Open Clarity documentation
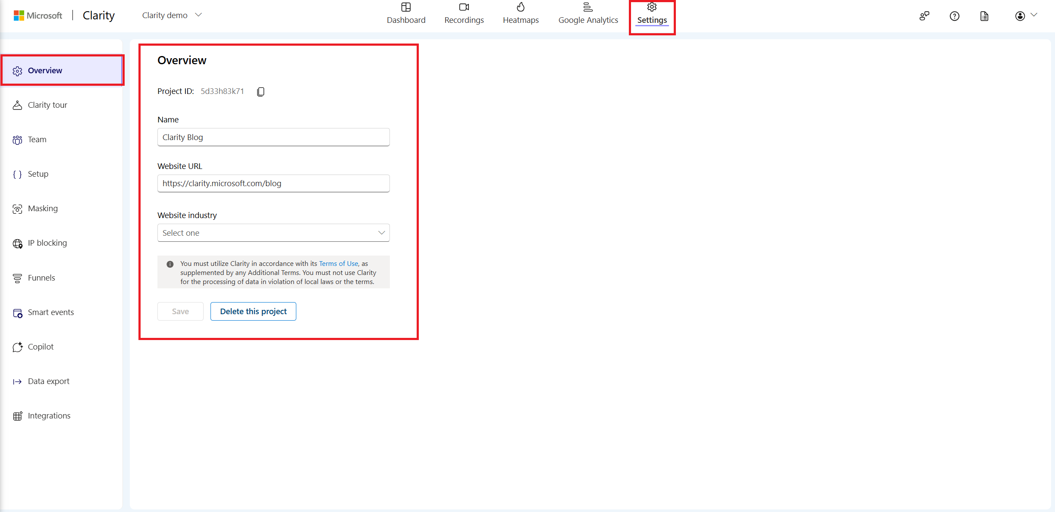 [984, 16]
